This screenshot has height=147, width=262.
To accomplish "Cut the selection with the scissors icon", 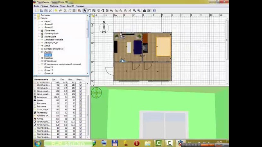I will 65,11.
